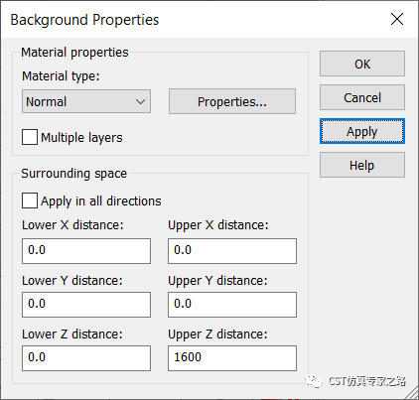This screenshot has height=400, width=419.
Task: Click into the Lower Z distance box
Action: 86,358
